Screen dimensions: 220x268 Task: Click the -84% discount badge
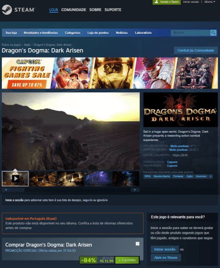point(88,260)
